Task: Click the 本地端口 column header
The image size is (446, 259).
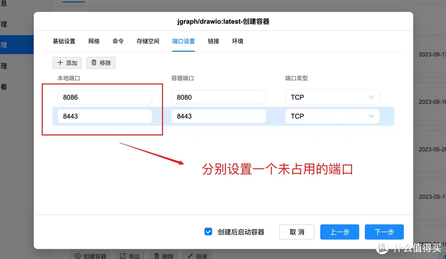Action: (69, 78)
